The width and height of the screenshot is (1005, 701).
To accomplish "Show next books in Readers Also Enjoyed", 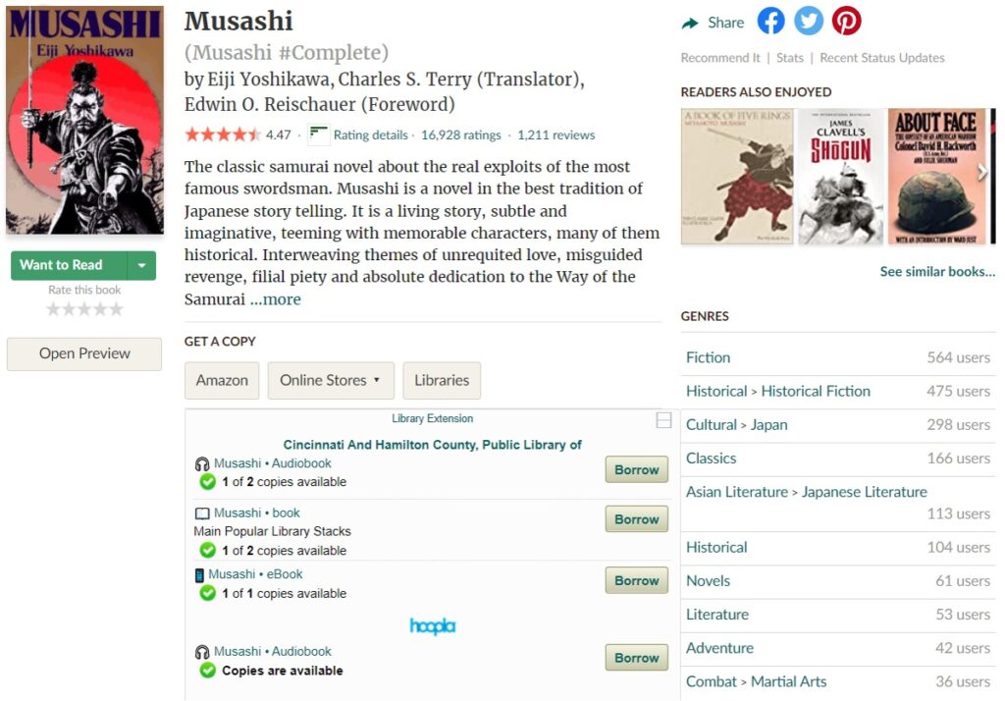I will pyautogui.click(x=982, y=173).
